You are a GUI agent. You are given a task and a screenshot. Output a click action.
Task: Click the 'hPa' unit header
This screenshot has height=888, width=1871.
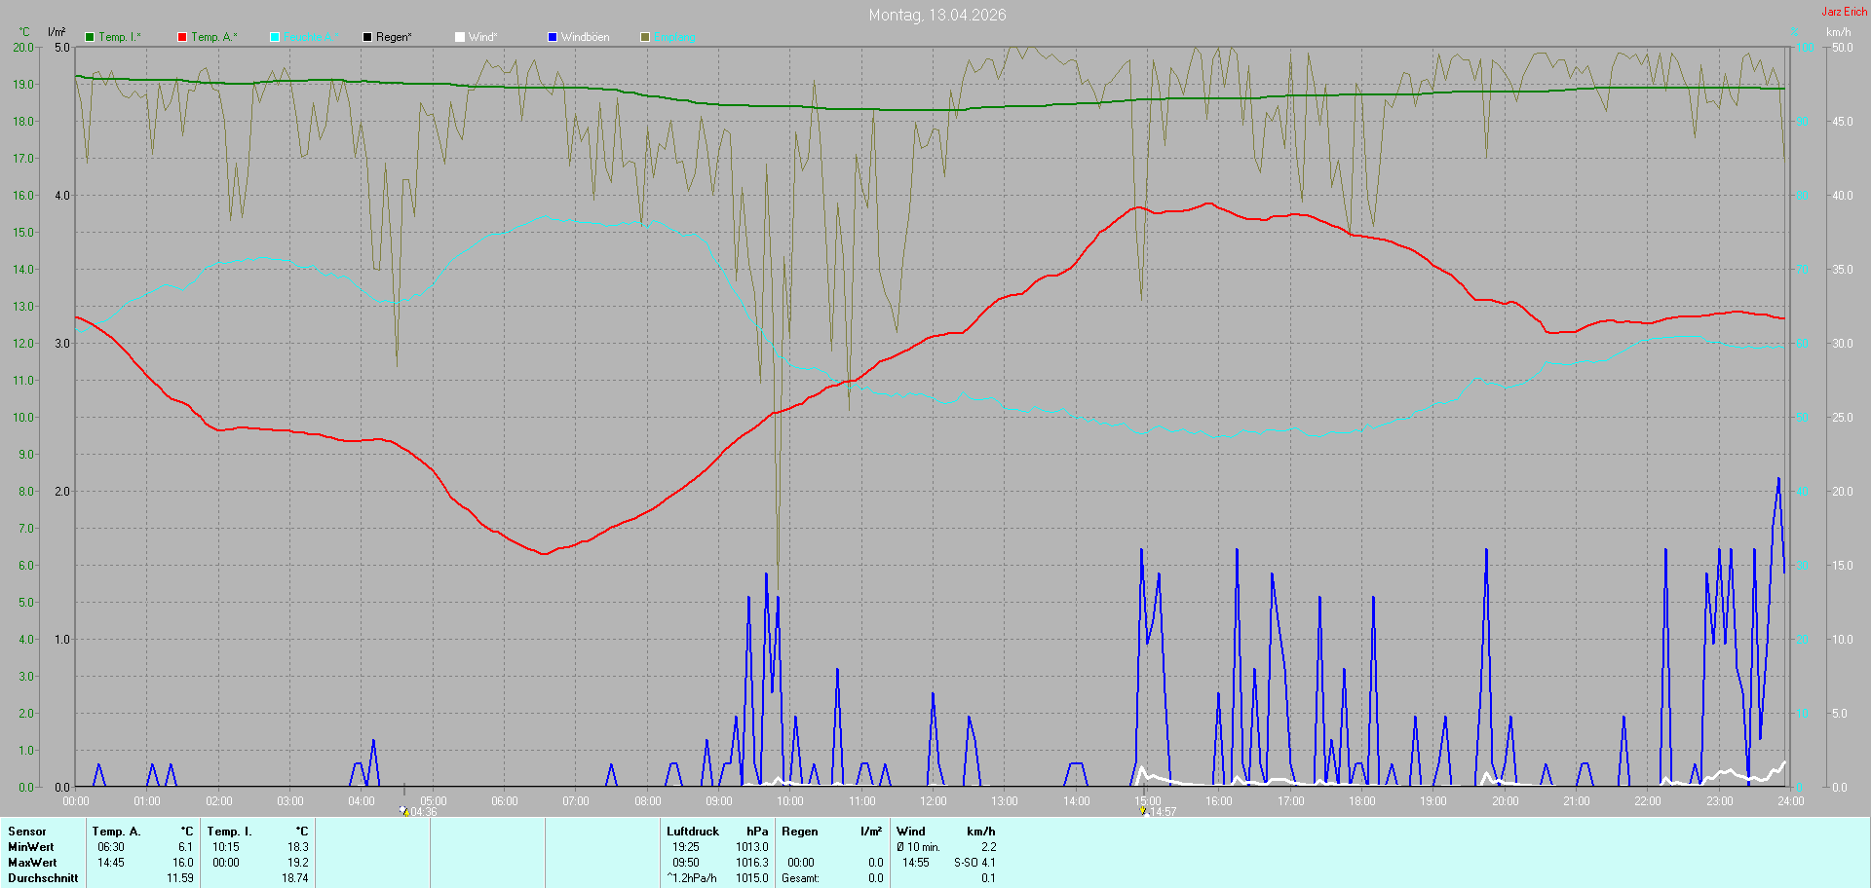(757, 832)
